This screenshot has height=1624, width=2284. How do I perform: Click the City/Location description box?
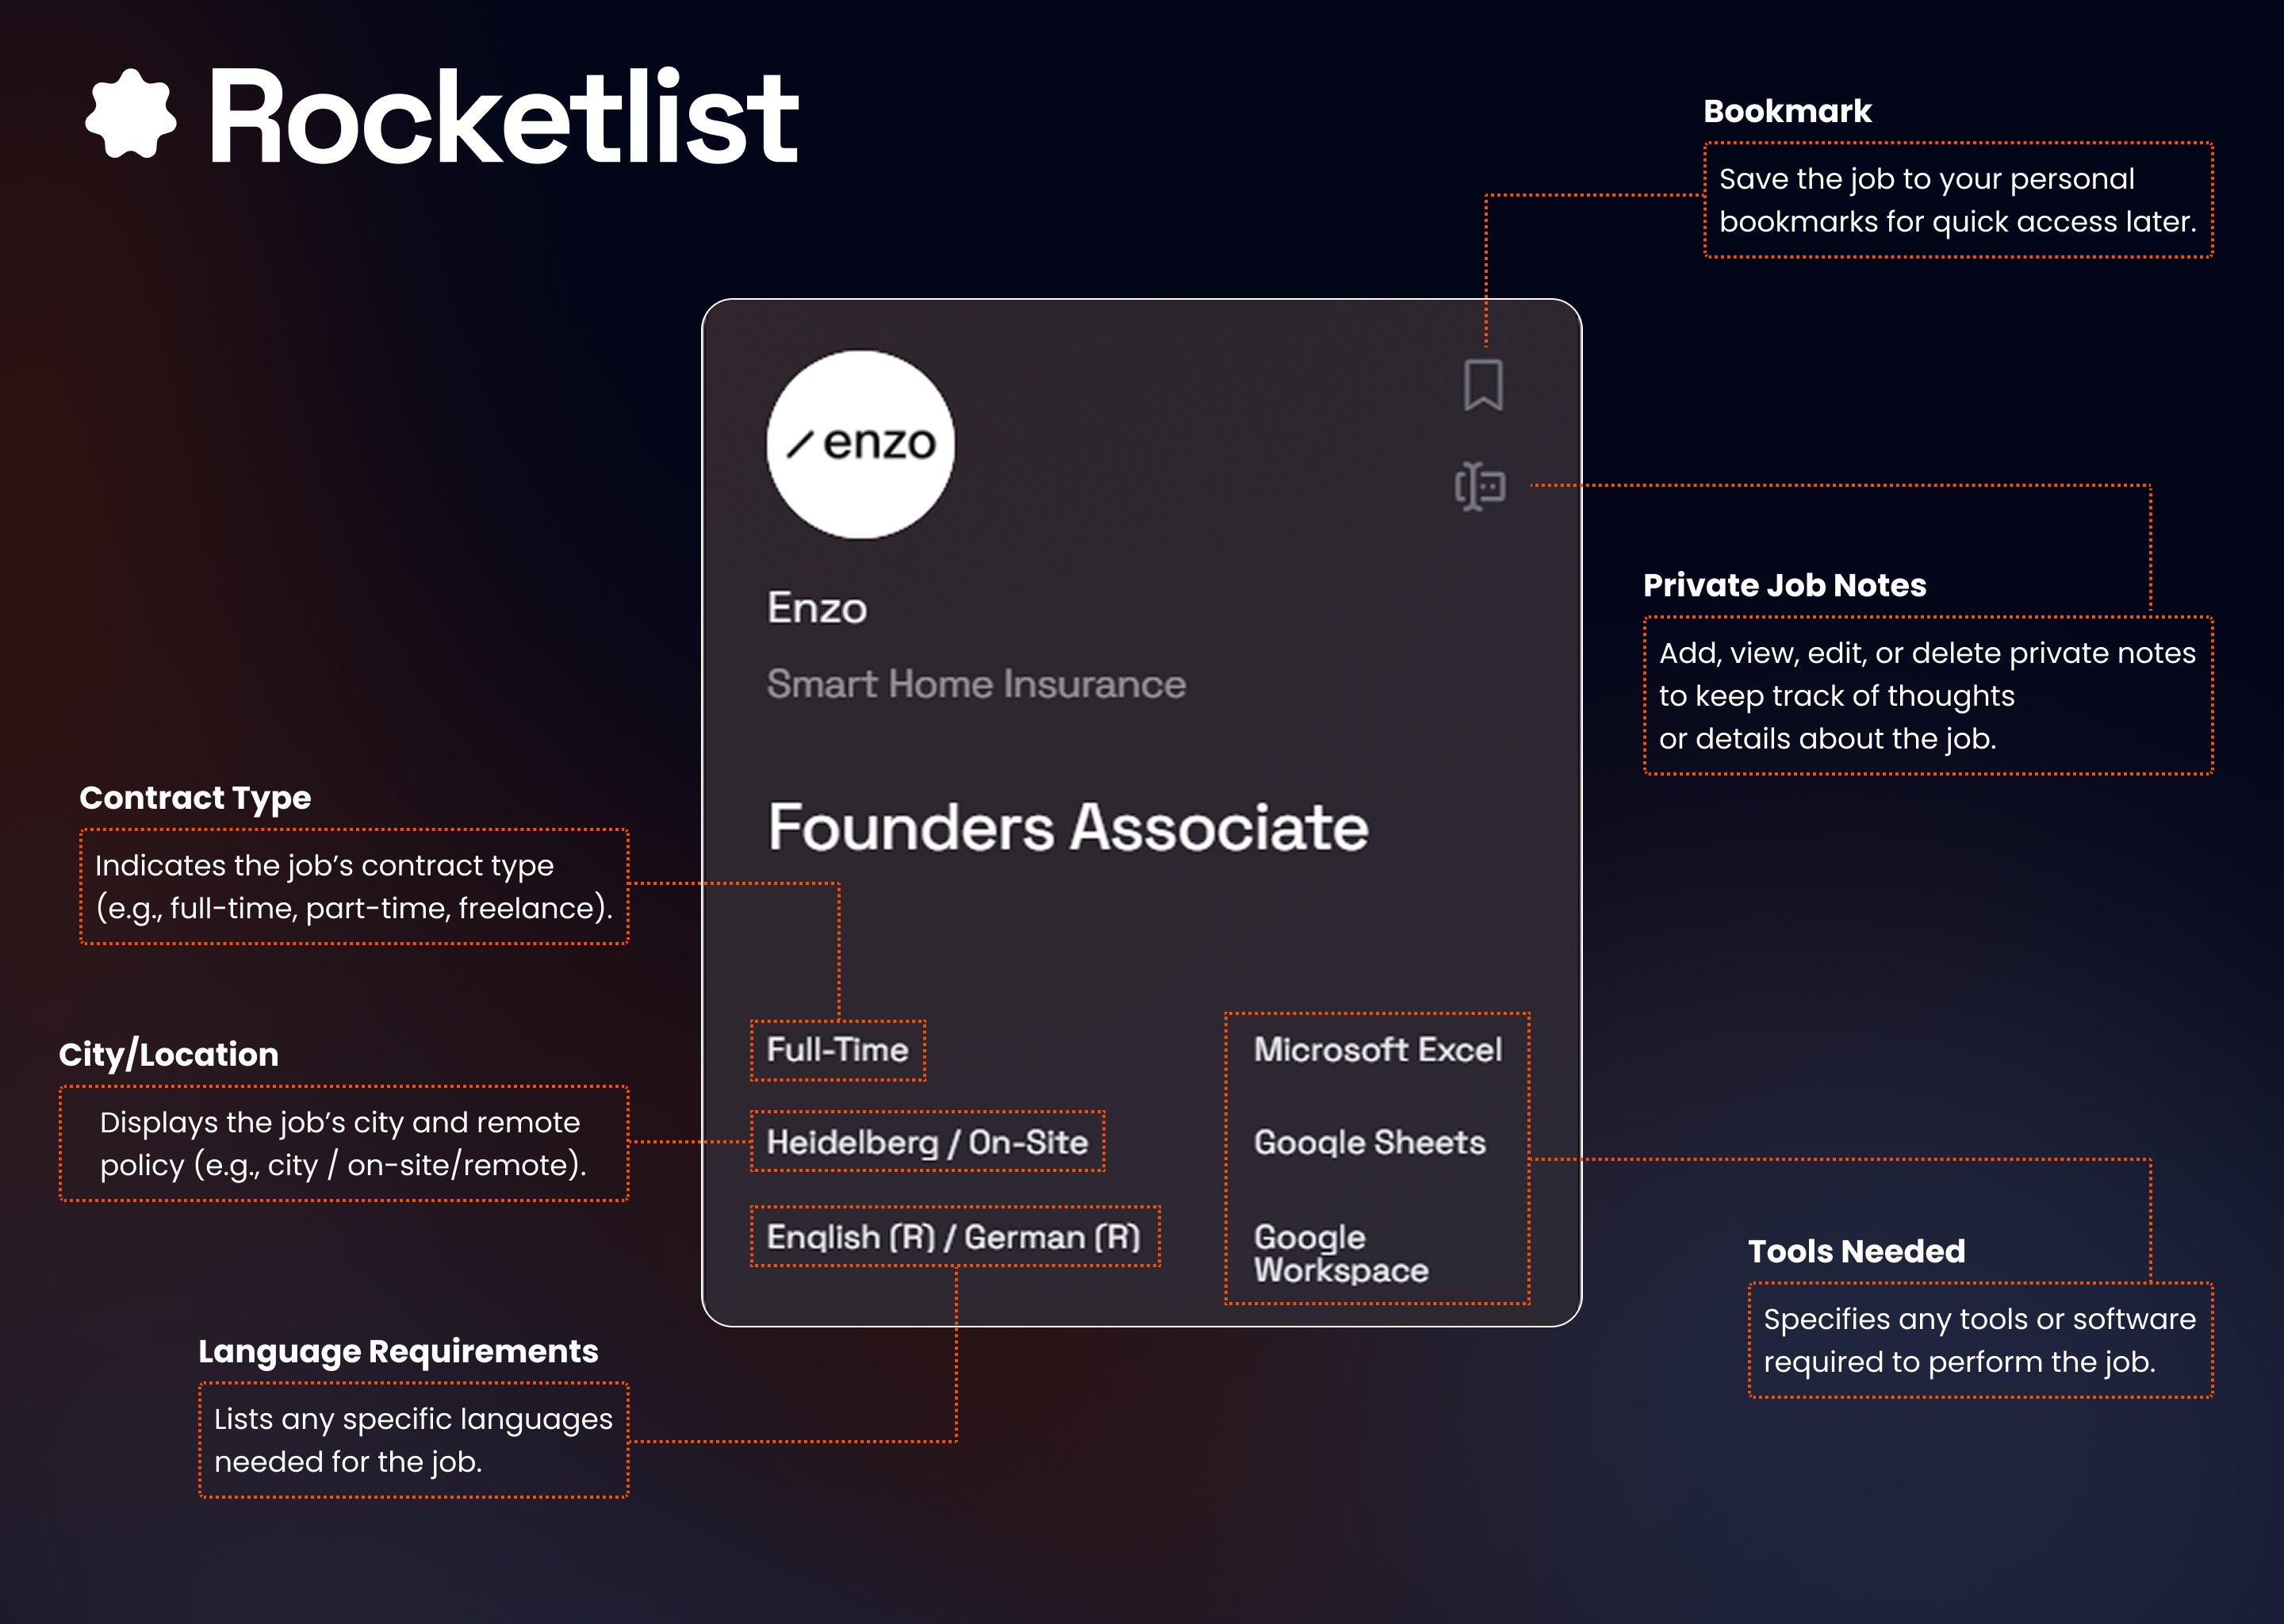pyautogui.click(x=344, y=1143)
